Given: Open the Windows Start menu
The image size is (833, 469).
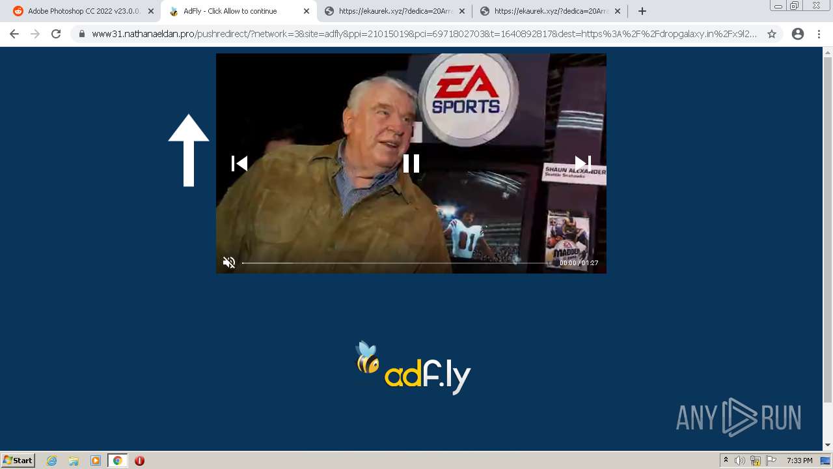Looking at the screenshot, I should pyautogui.click(x=18, y=460).
